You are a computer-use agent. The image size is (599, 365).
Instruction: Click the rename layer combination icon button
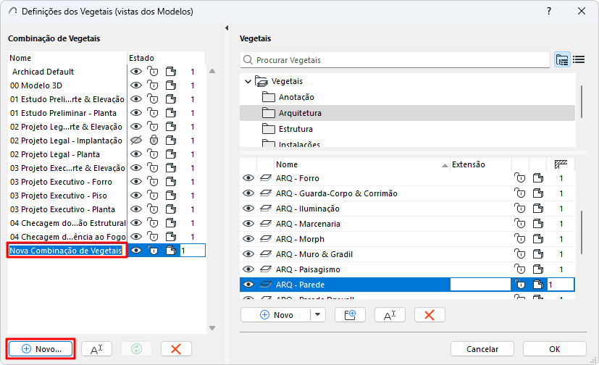96,348
